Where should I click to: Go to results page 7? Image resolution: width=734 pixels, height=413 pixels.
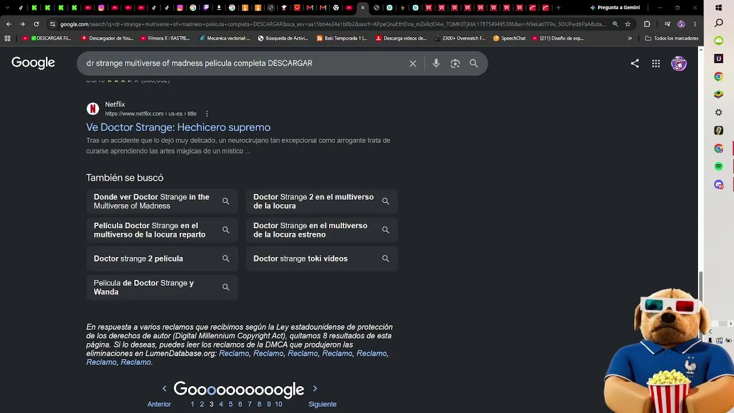(x=249, y=404)
